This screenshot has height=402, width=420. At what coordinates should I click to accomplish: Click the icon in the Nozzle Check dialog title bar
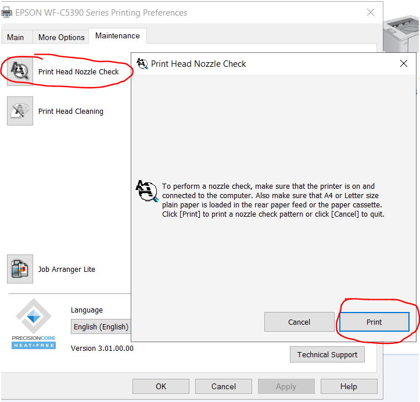tap(141, 64)
